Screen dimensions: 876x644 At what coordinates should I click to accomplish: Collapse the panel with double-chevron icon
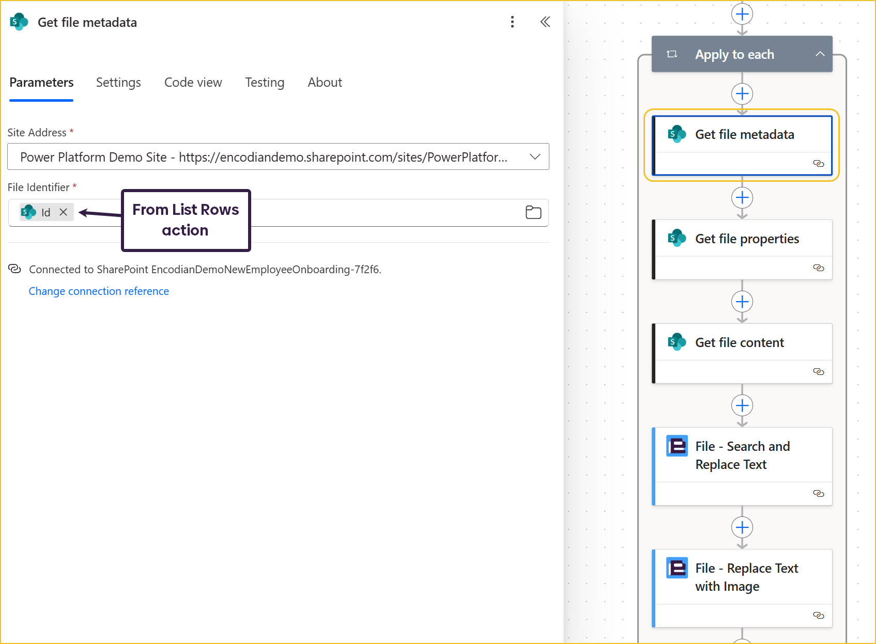tap(545, 22)
